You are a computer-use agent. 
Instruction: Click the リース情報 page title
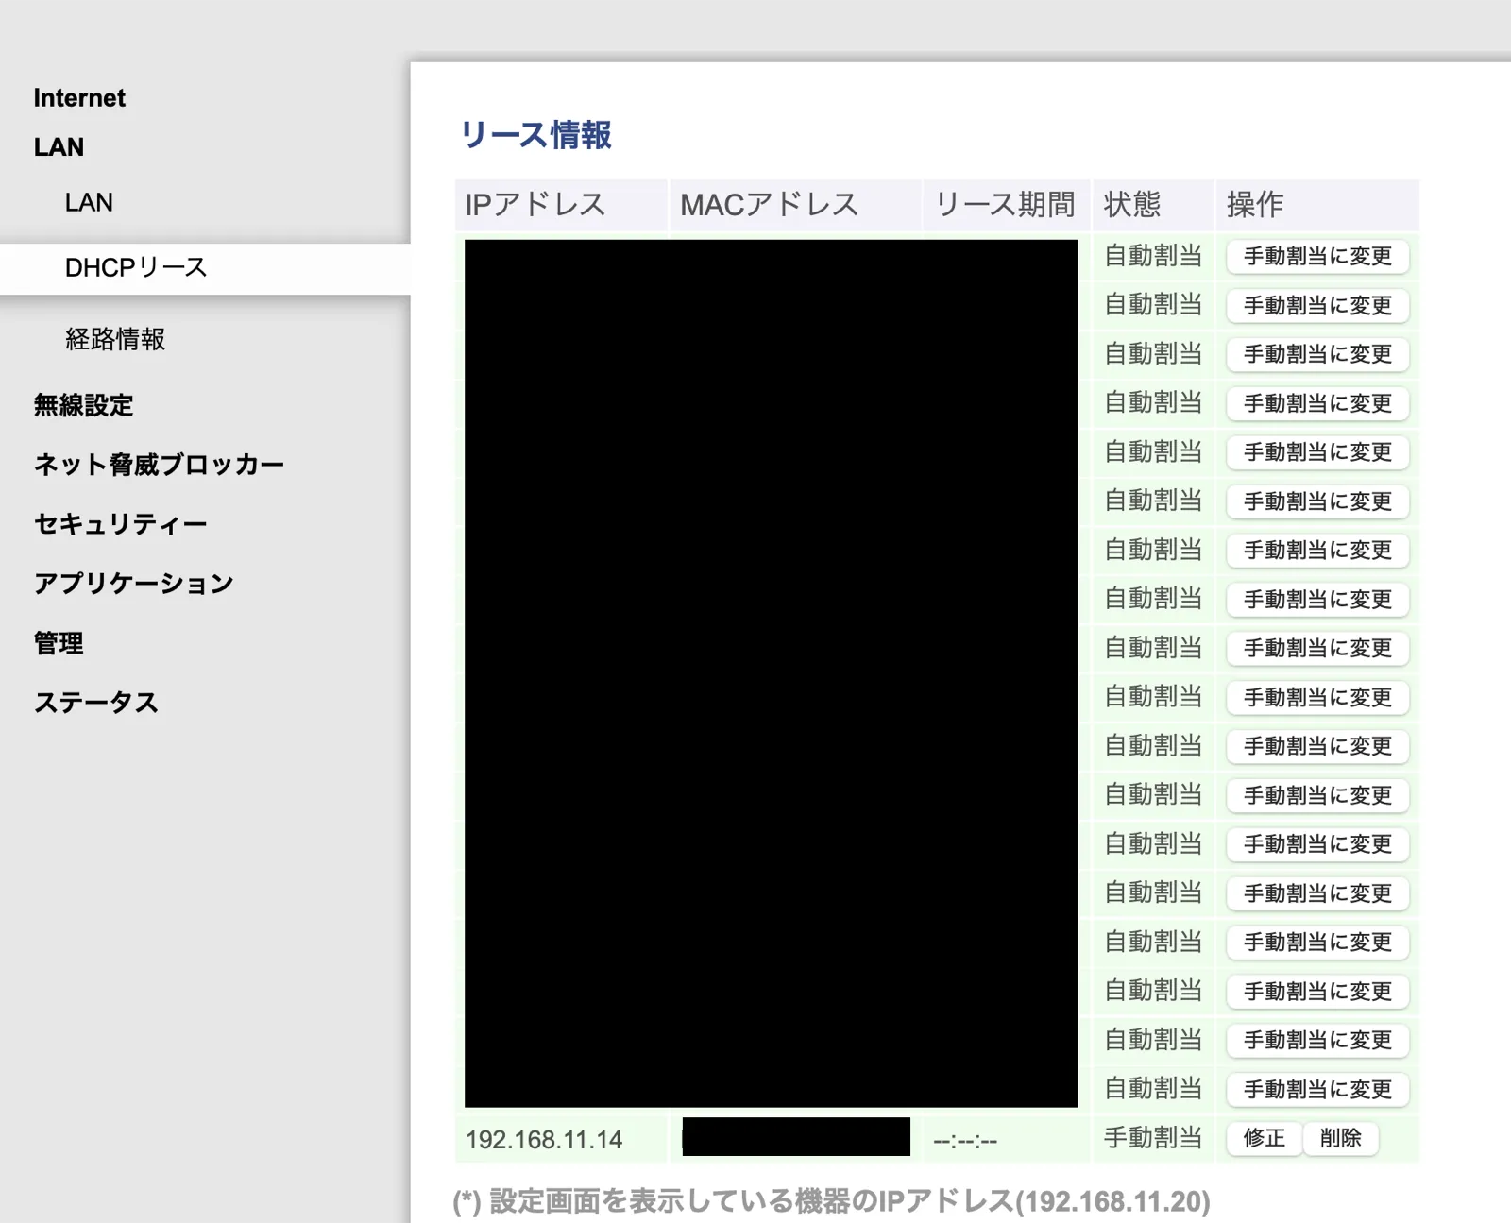(x=535, y=136)
